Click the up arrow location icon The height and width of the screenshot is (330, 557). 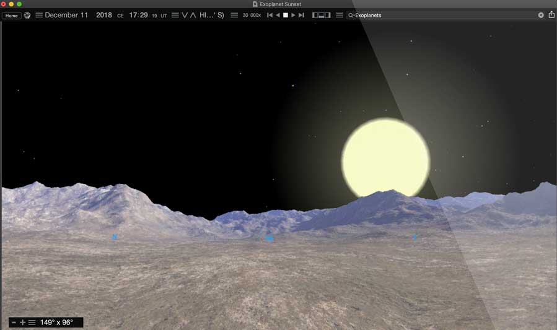tap(193, 15)
